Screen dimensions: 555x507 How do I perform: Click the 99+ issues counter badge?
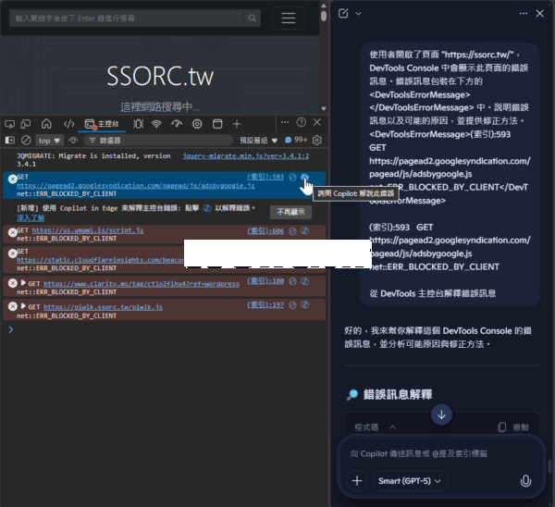[x=296, y=141]
